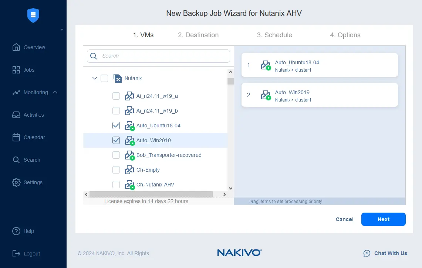Open Overview from the sidebar
This screenshot has height=268, width=422.
coord(34,47)
